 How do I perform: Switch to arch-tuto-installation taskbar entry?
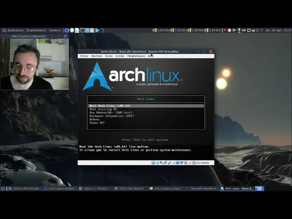tap(60, 188)
